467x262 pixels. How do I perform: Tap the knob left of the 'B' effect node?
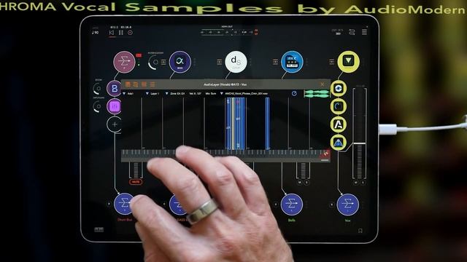tap(98, 89)
